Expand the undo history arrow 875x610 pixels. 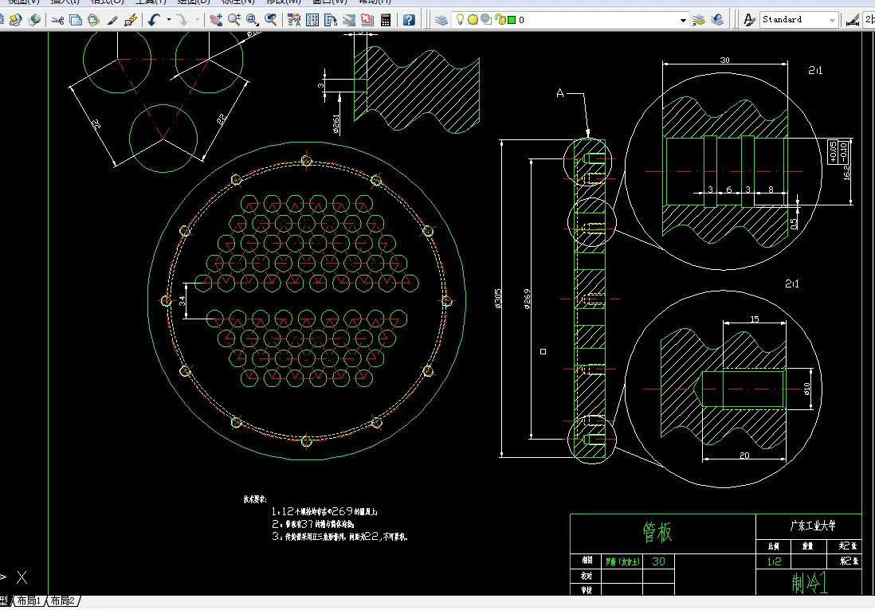(x=168, y=20)
